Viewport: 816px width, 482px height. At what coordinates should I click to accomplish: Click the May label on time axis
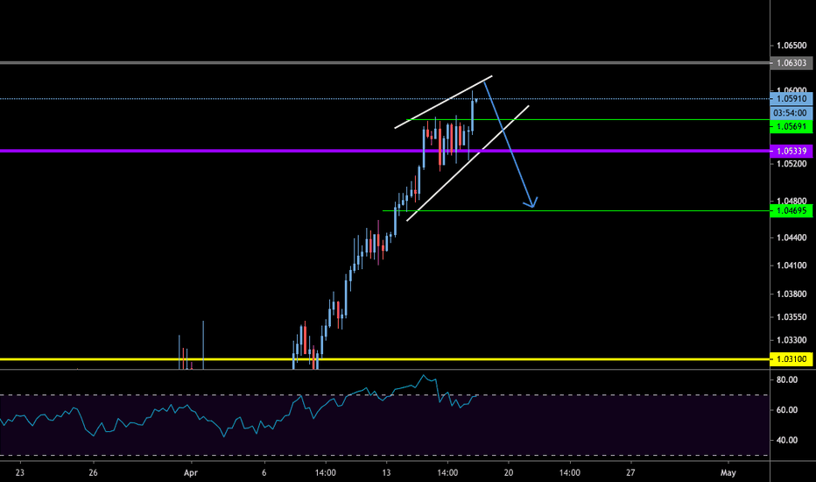click(728, 473)
